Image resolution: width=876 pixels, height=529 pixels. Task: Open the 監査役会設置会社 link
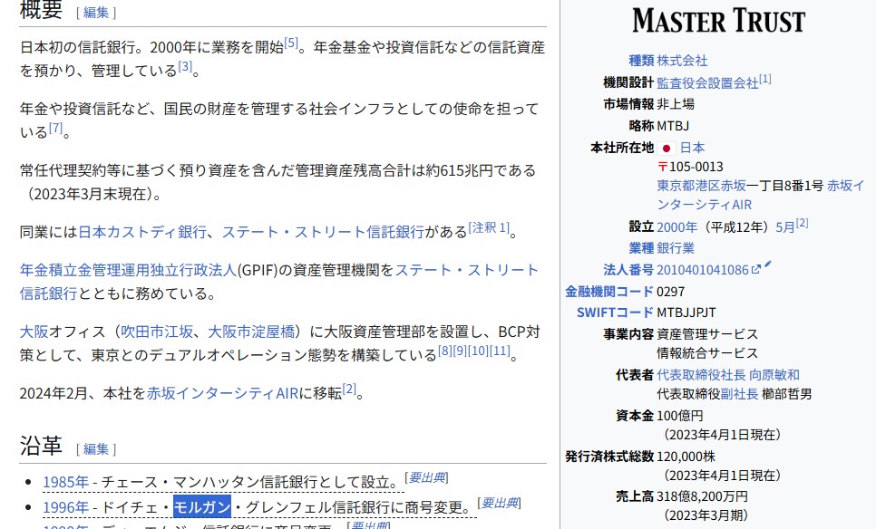pos(707,83)
